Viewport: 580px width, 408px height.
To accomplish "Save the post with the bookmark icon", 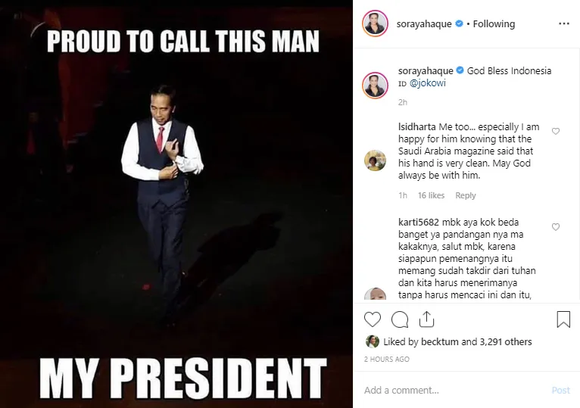I will tap(563, 319).
